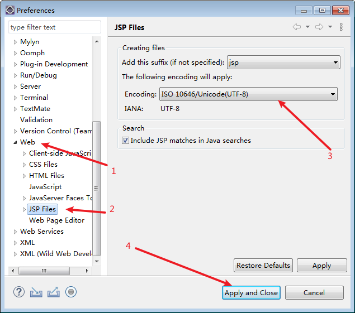Expand the Mylyn tree node
This screenshot has height=313, width=355.
15,42
